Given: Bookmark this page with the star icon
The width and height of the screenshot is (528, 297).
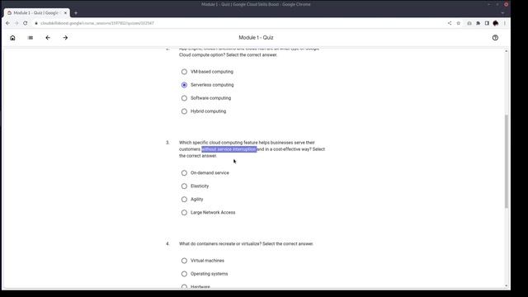Looking at the screenshot, I should coord(459,23).
